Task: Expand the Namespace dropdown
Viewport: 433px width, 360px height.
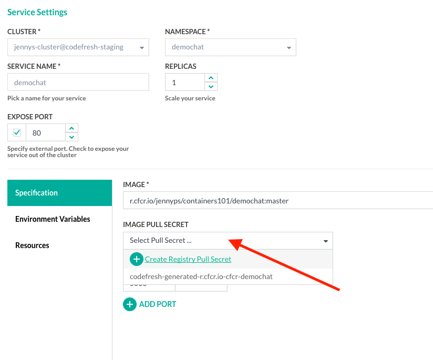Action: (x=230, y=47)
